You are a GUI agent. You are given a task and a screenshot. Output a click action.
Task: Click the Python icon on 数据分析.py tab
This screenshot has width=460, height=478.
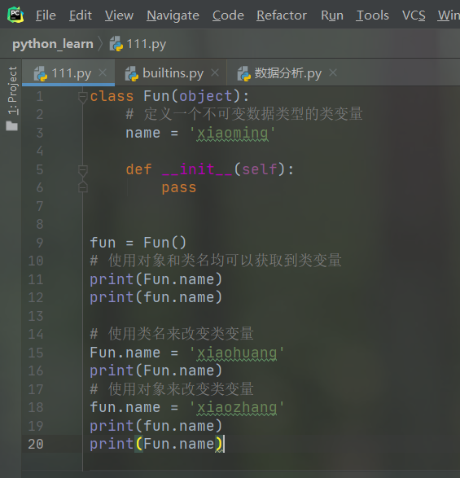point(244,74)
